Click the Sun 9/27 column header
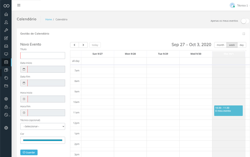Screen dimensions: 250x157 coord(97,54)
